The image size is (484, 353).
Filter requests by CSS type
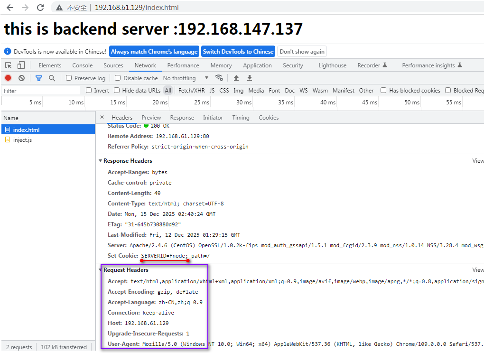224,91
